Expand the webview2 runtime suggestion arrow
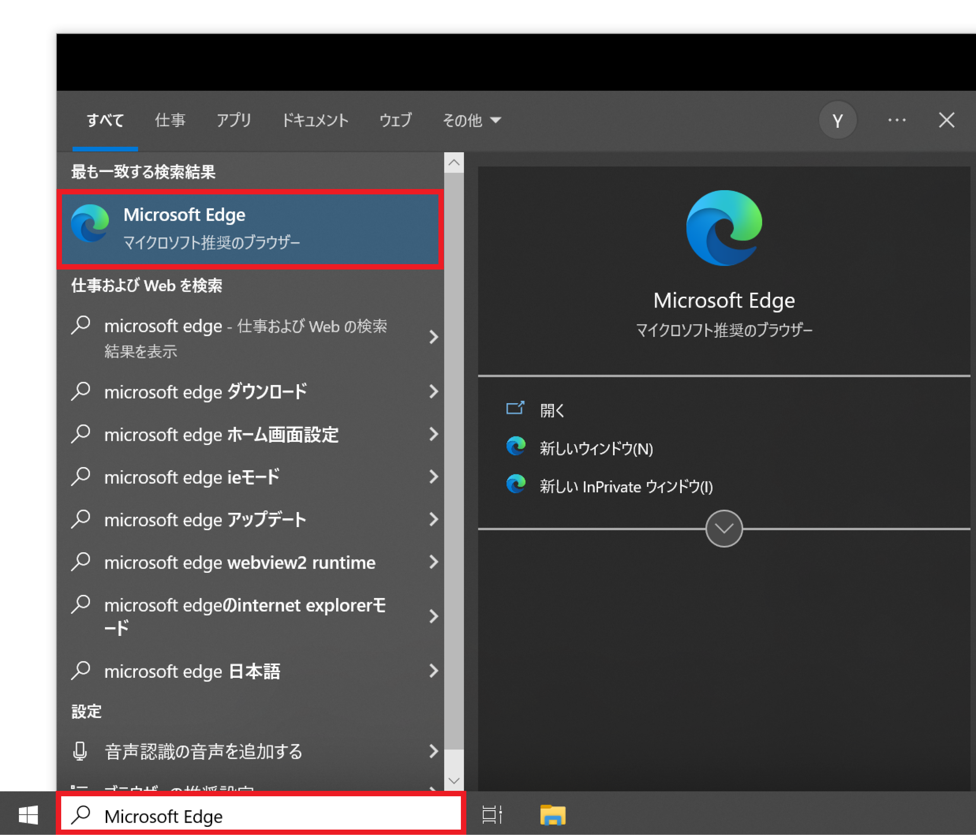The height and width of the screenshot is (835, 976). click(433, 562)
